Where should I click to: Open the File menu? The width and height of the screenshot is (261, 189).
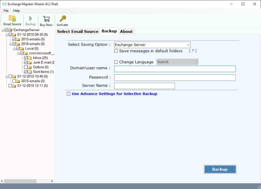pyautogui.click(x=6, y=11)
